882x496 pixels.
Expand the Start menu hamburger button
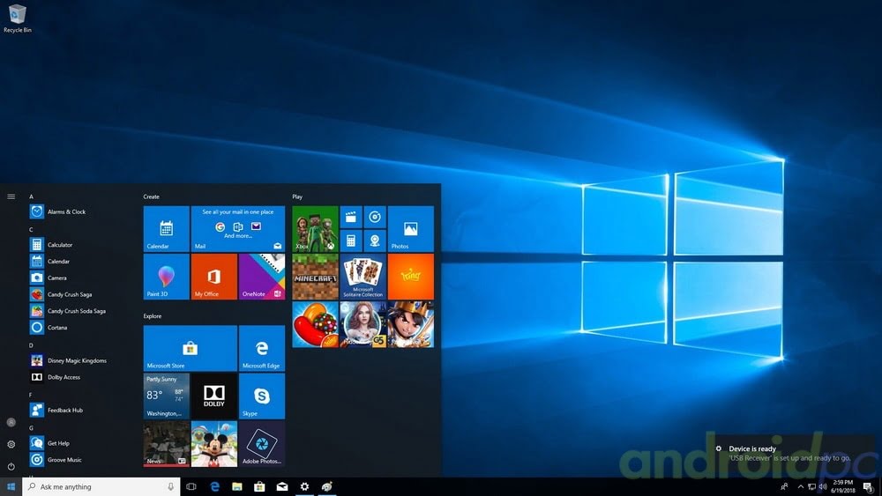(11, 196)
